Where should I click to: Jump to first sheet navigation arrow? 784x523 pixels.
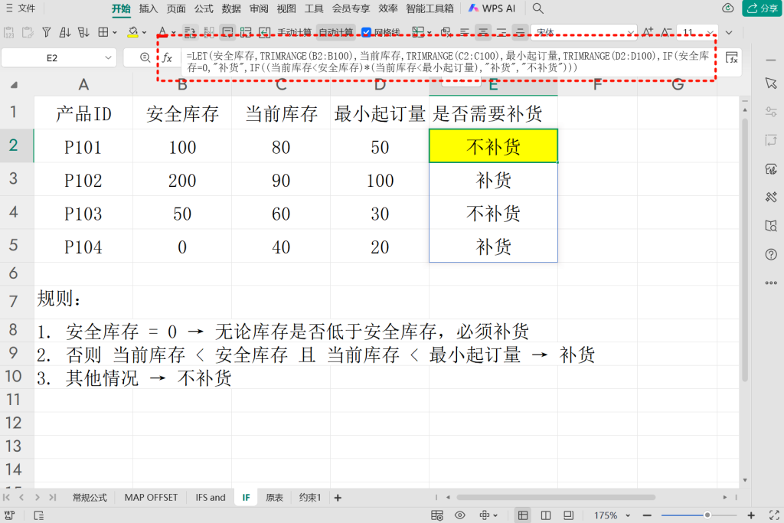6,498
